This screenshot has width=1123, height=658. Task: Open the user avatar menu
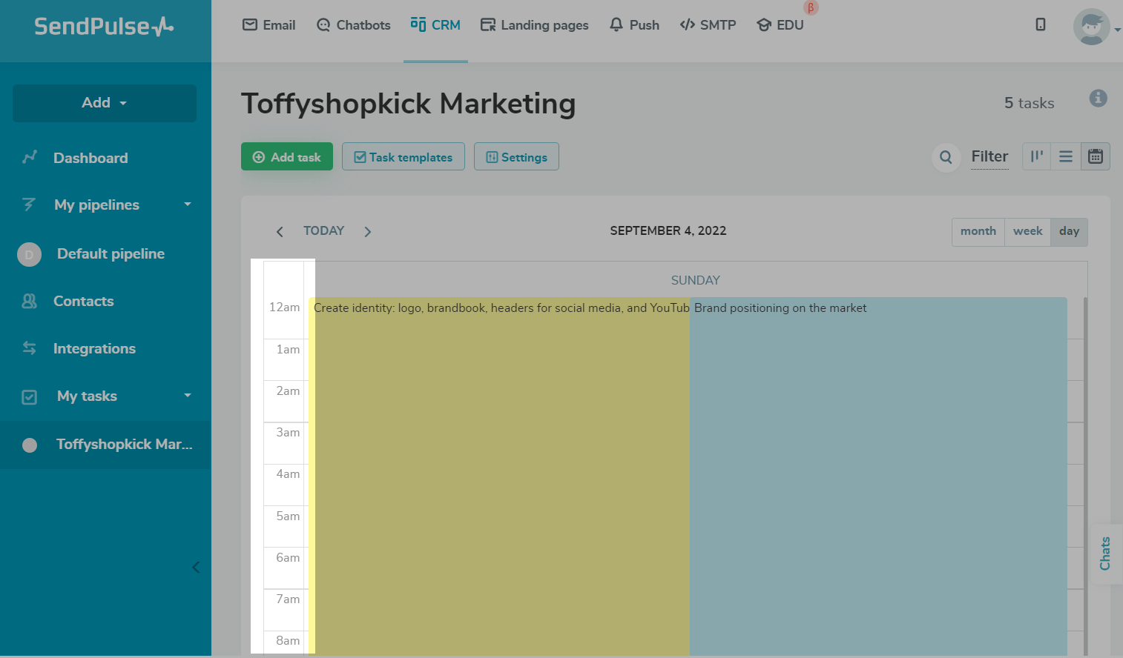coord(1091,27)
